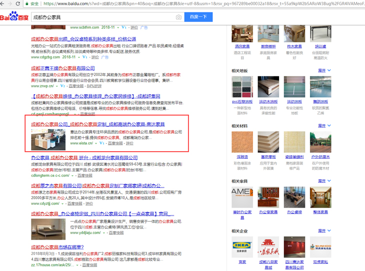
Task: Click the IKEA logo under 相关企业
Action: point(242,248)
